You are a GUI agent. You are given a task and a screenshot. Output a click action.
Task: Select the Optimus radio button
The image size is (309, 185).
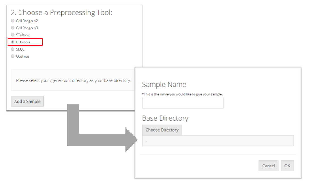(x=12, y=56)
